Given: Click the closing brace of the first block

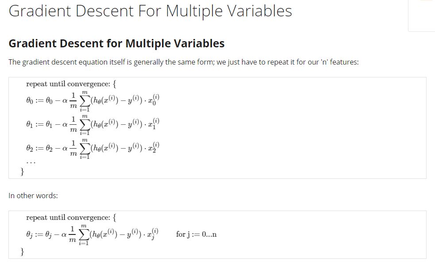Looking at the screenshot, I should (23, 172).
